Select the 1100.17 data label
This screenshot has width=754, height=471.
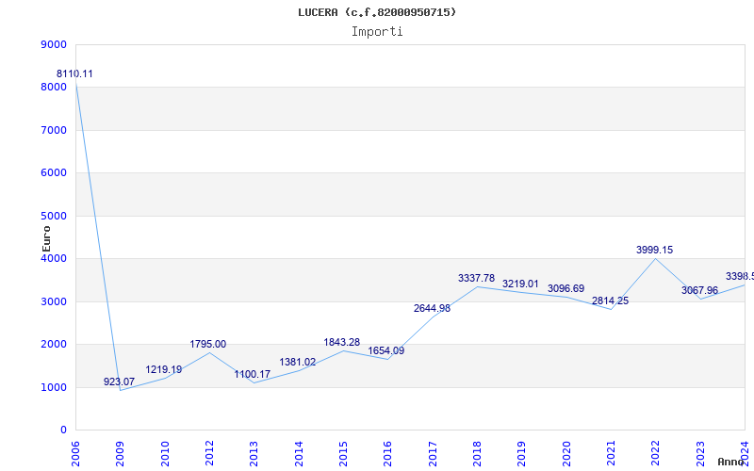[x=253, y=374]
